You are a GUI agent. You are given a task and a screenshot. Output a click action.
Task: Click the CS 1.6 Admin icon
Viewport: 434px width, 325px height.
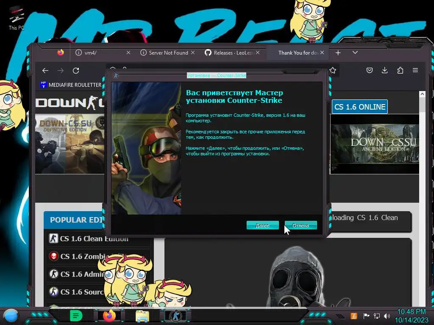click(x=53, y=274)
